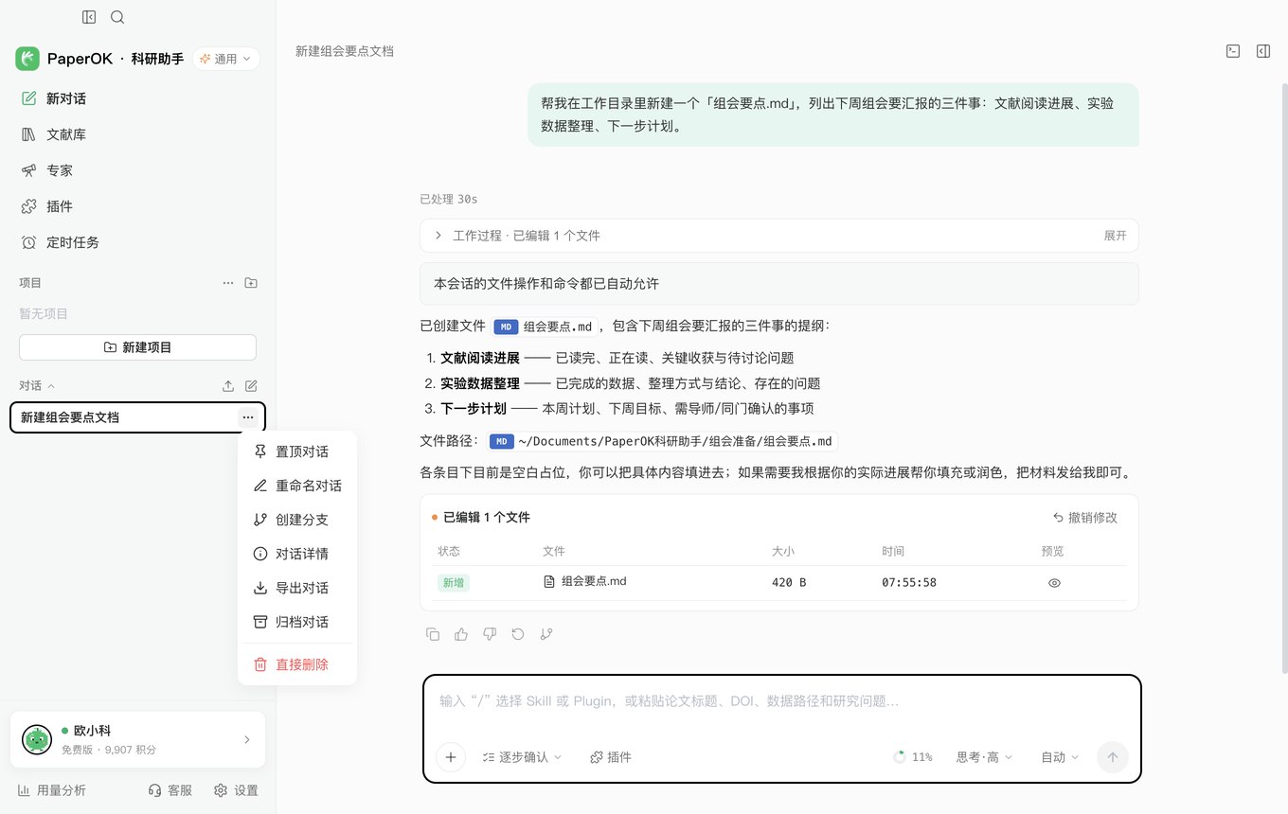
Task: Open 用量分析 at the sidebar bottom
Action: (x=52, y=790)
